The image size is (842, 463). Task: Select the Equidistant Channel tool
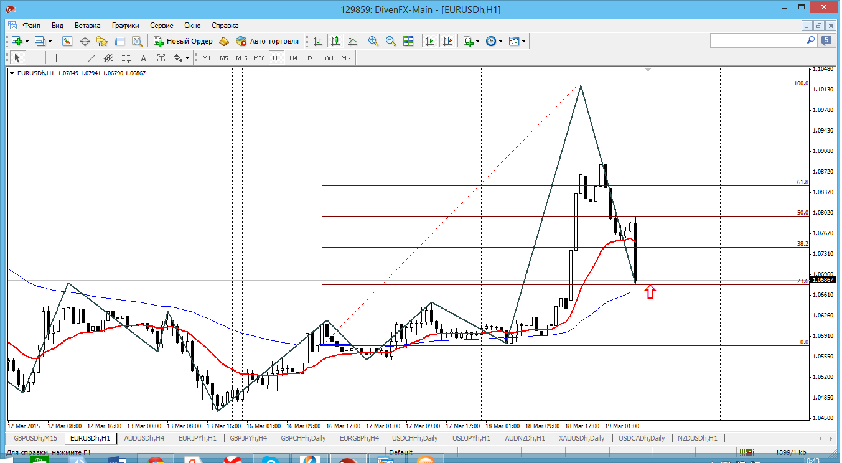109,58
